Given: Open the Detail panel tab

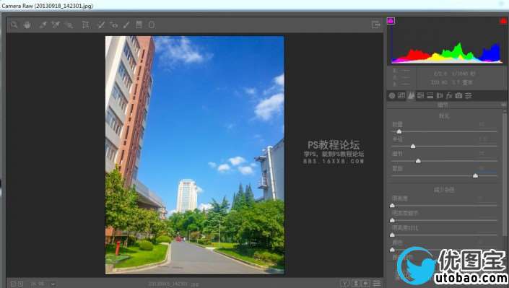Looking at the screenshot, I should point(411,95).
